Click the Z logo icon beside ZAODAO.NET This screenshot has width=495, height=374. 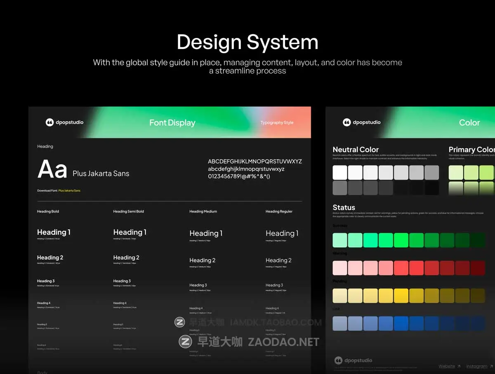pyautogui.click(x=185, y=341)
